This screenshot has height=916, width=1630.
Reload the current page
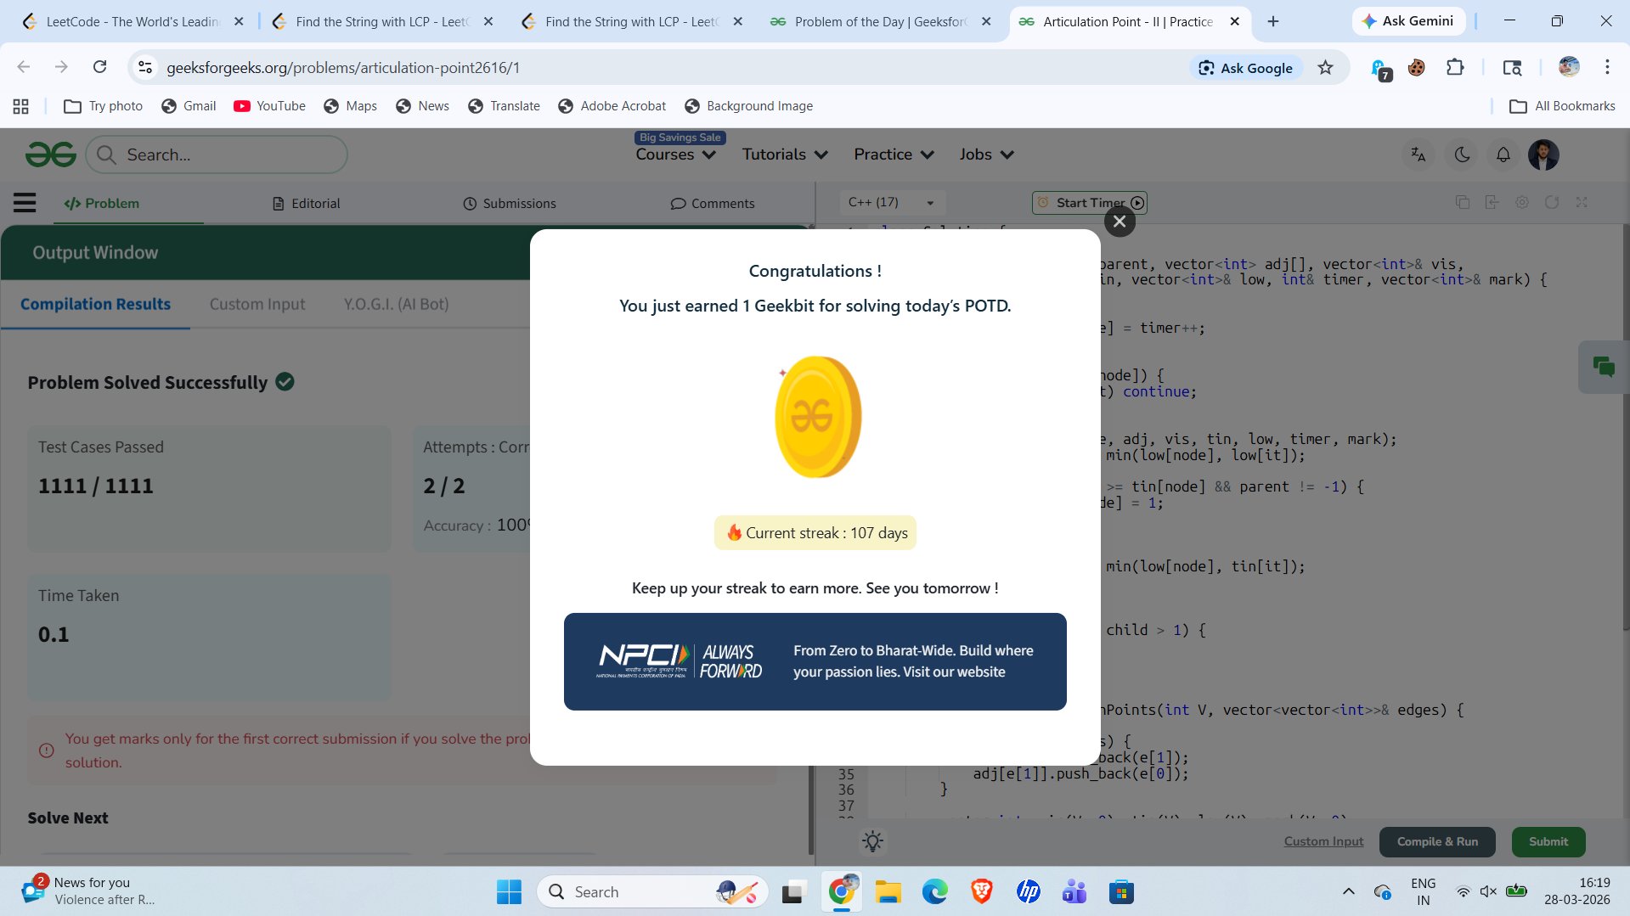point(99,67)
